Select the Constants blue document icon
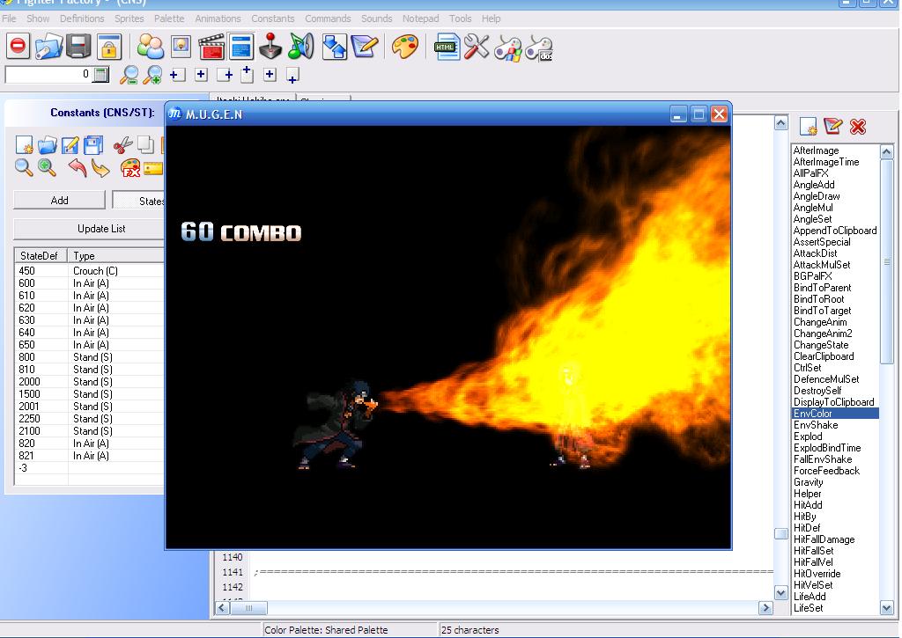Image resolution: width=902 pixels, height=638 pixels. (241, 47)
